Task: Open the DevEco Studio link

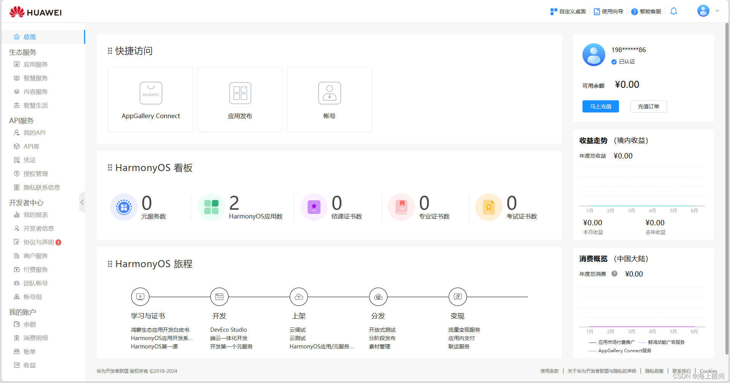Action: pyautogui.click(x=229, y=330)
